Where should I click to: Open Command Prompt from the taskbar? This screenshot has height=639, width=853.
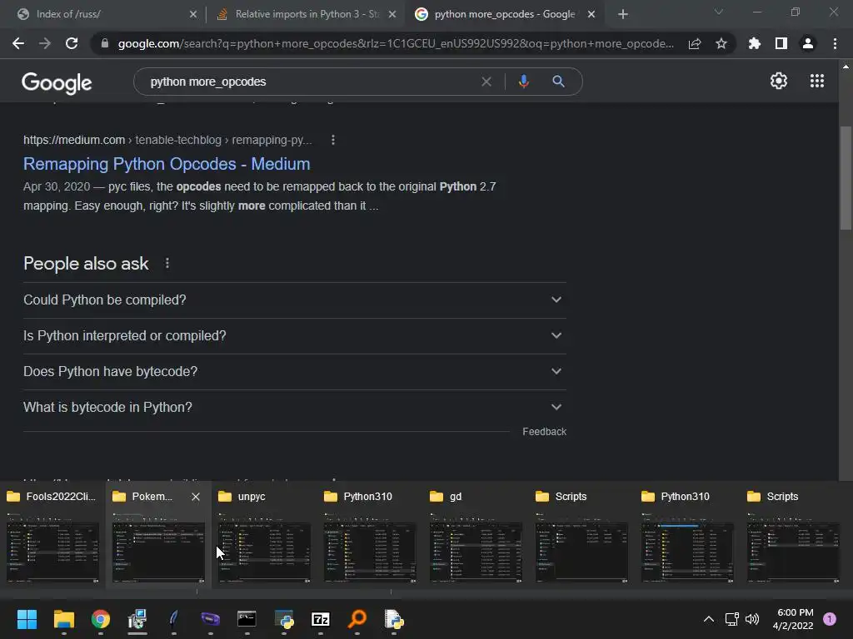[247, 619]
